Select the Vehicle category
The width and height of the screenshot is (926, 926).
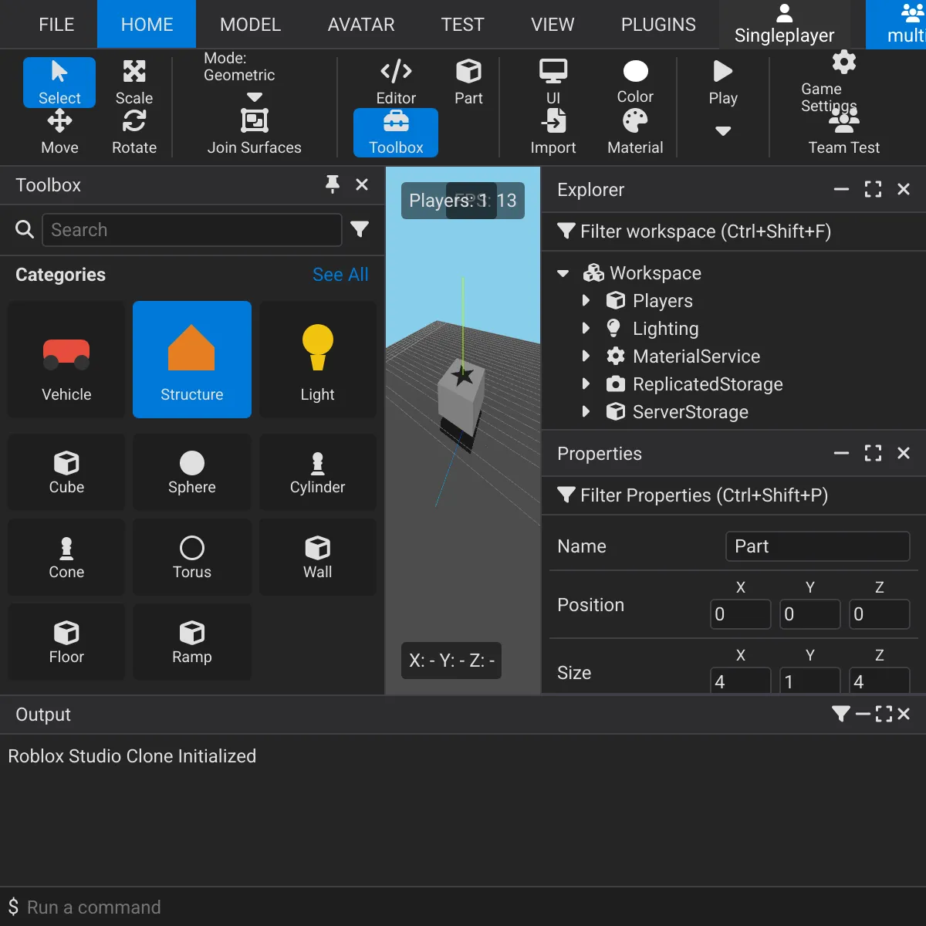[66, 360]
